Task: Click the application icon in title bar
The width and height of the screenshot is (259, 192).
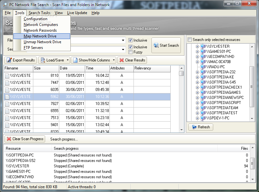Action: point(5,4)
